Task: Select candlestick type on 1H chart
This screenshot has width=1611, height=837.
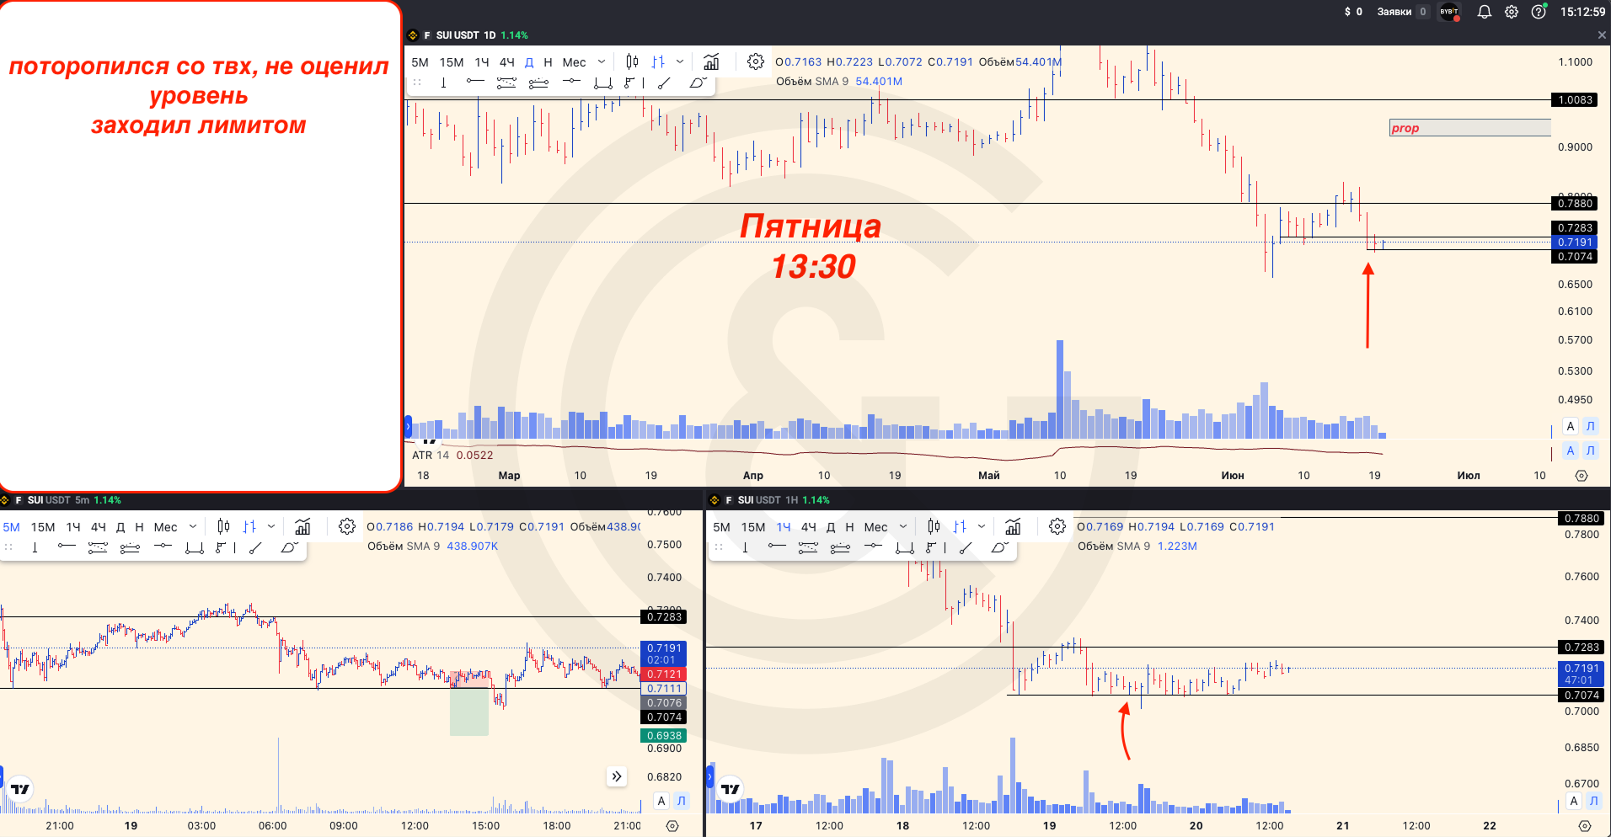Action: click(934, 527)
